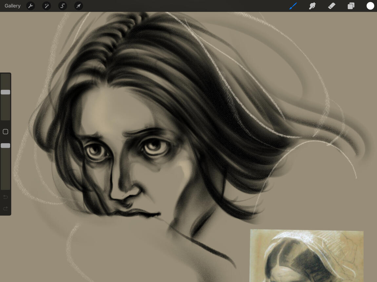This screenshot has height=282, width=377.
Task: Tap the square Modify button in sidebar
Action: tap(5, 132)
